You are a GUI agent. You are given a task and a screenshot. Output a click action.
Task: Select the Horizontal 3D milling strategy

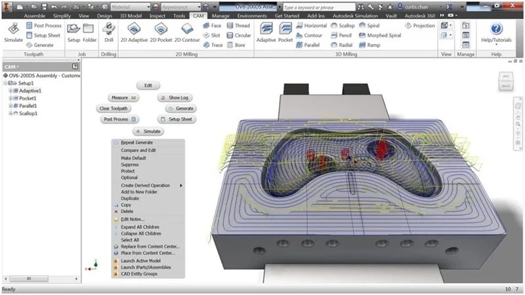click(x=311, y=26)
